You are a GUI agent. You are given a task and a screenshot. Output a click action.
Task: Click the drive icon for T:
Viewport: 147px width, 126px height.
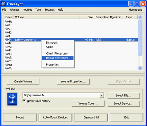[7, 61]
